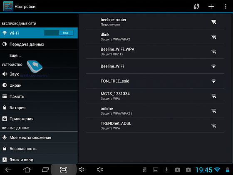Turn off the Wi-Fi ВКЛ switch
The height and width of the screenshot is (175, 233).
click(59, 33)
